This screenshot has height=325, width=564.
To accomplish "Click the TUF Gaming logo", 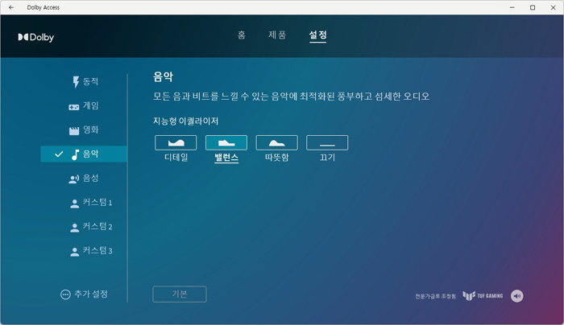I will 483,295.
